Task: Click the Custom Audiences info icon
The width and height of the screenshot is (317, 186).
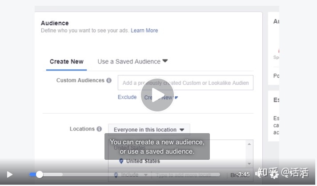Action: pos(108,80)
